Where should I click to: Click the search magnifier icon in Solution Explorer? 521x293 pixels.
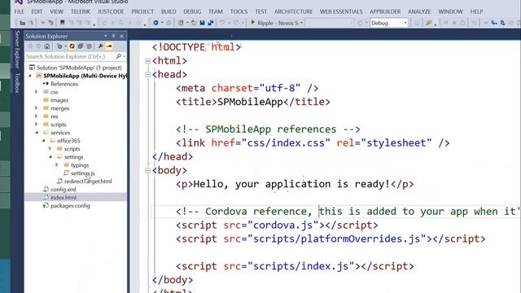[x=119, y=56]
